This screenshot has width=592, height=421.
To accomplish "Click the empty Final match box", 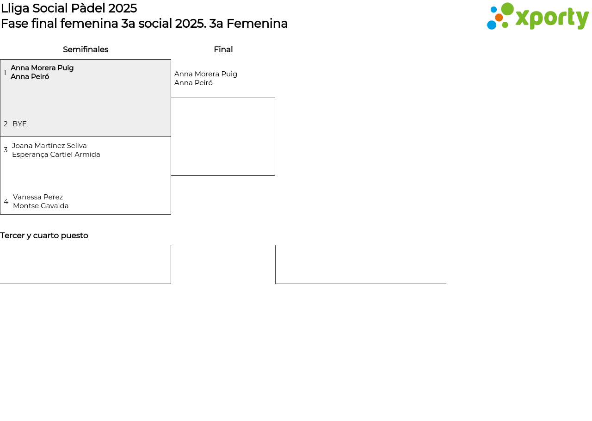I will click(223, 136).
